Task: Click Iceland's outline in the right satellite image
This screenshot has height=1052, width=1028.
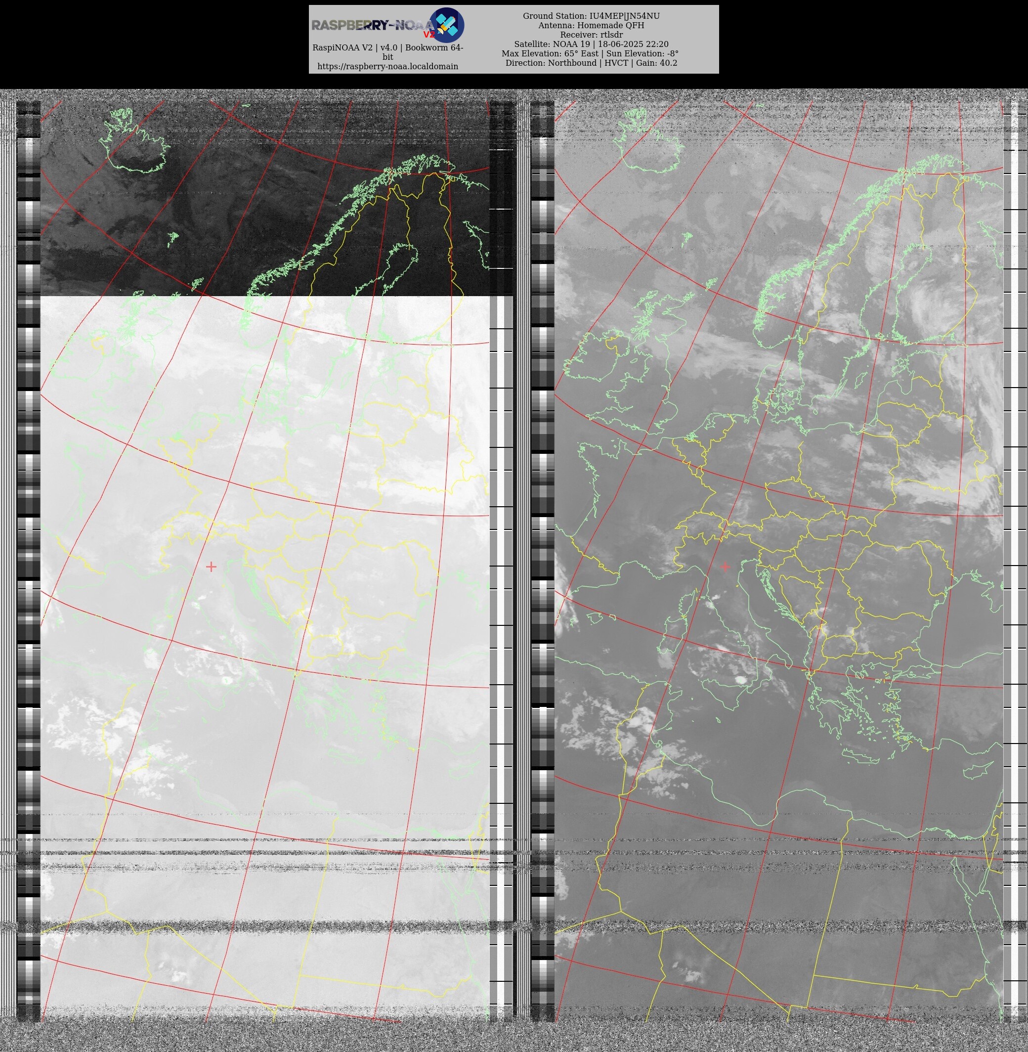Action: 649,141
